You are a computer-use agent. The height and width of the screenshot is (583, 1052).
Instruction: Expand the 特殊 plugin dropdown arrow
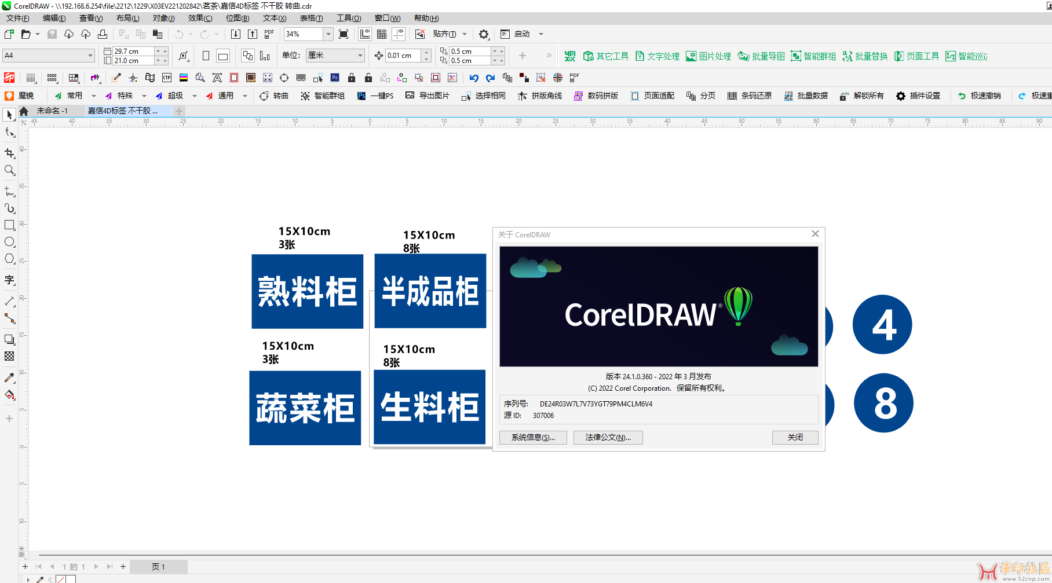144,96
